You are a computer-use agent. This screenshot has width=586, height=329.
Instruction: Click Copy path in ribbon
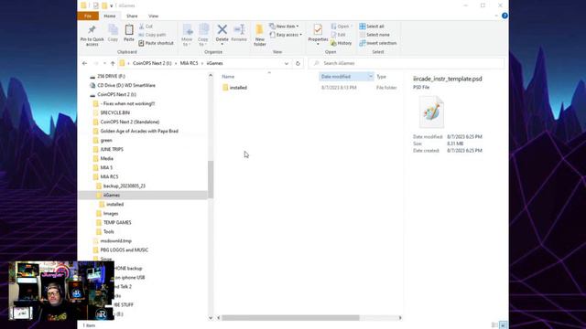pos(153,35)
